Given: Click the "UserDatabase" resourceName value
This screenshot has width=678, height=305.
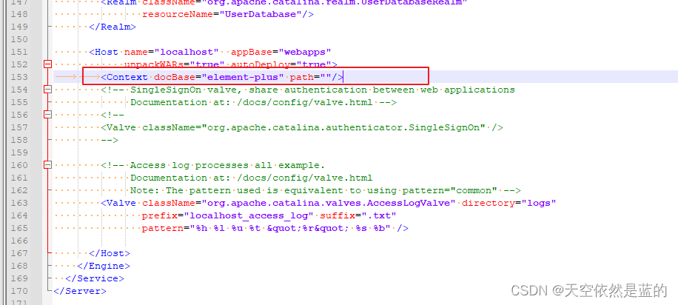Looking at the screenshot, I should (x=261, y=14).
